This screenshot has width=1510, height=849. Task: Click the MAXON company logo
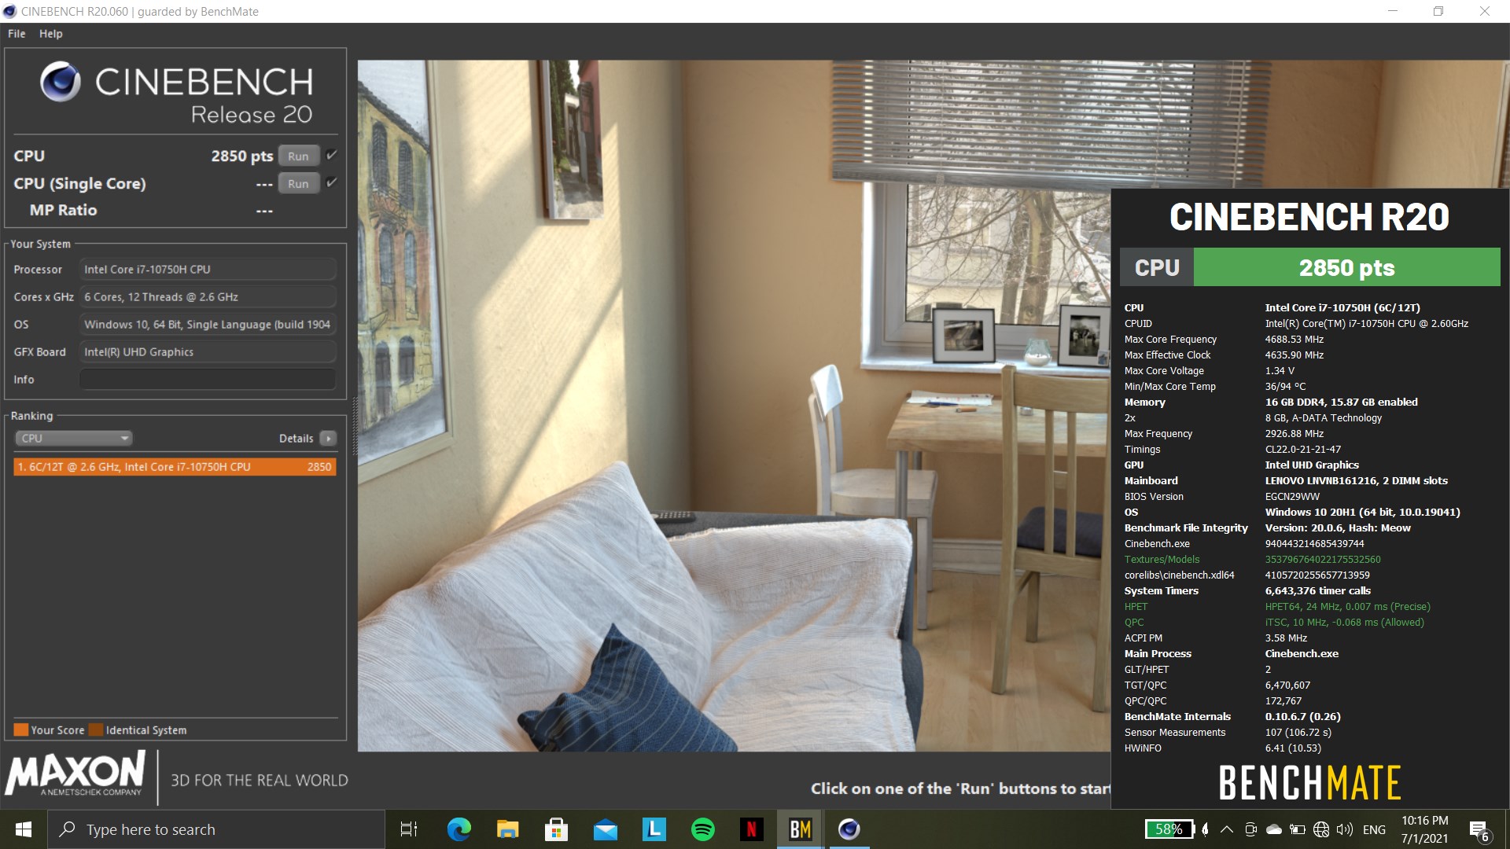pos(76,773)
